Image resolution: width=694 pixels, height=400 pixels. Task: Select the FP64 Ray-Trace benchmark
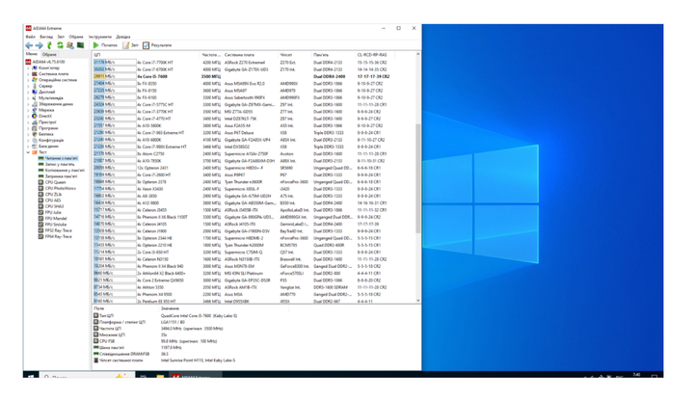pyautogui.click(x=55, y=236)
